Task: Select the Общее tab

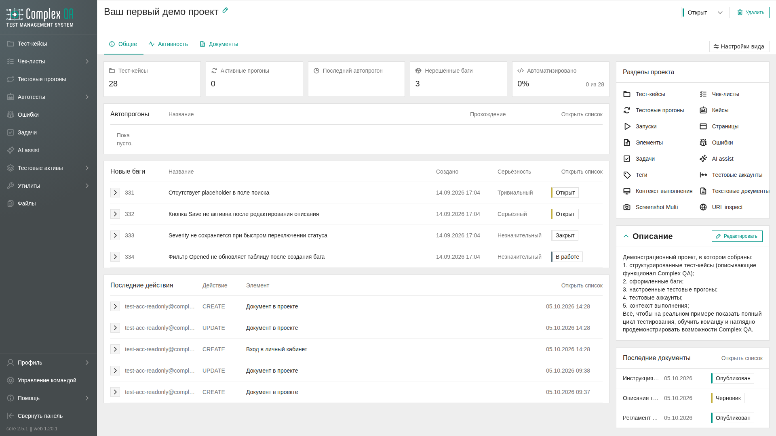Action: click(123, 44)
